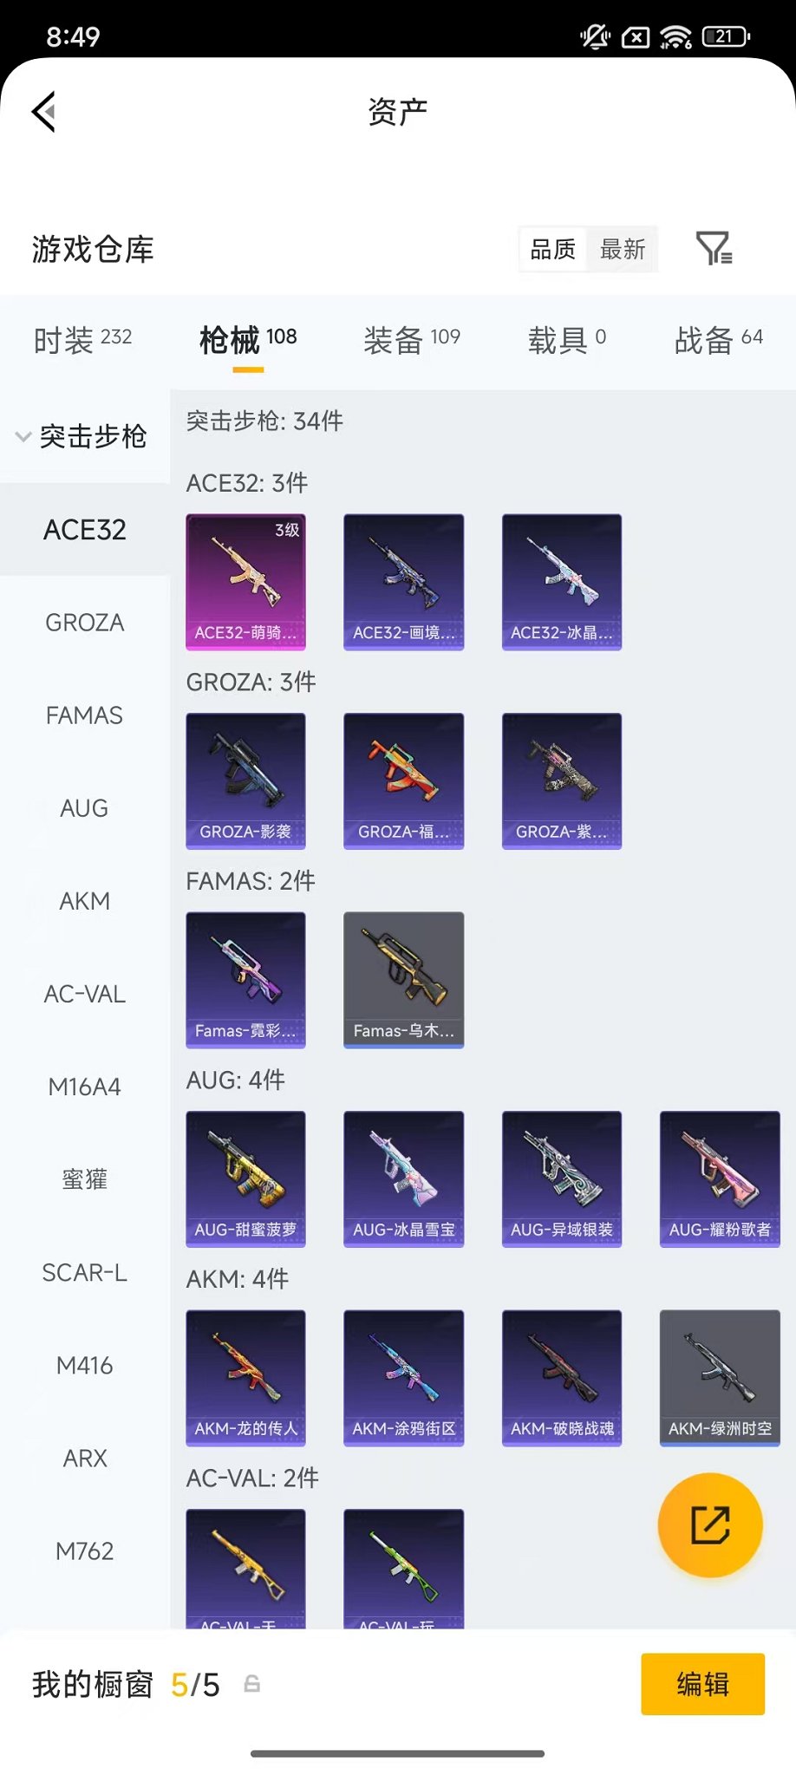Switch sorting to 最新

tap(623, 250)
